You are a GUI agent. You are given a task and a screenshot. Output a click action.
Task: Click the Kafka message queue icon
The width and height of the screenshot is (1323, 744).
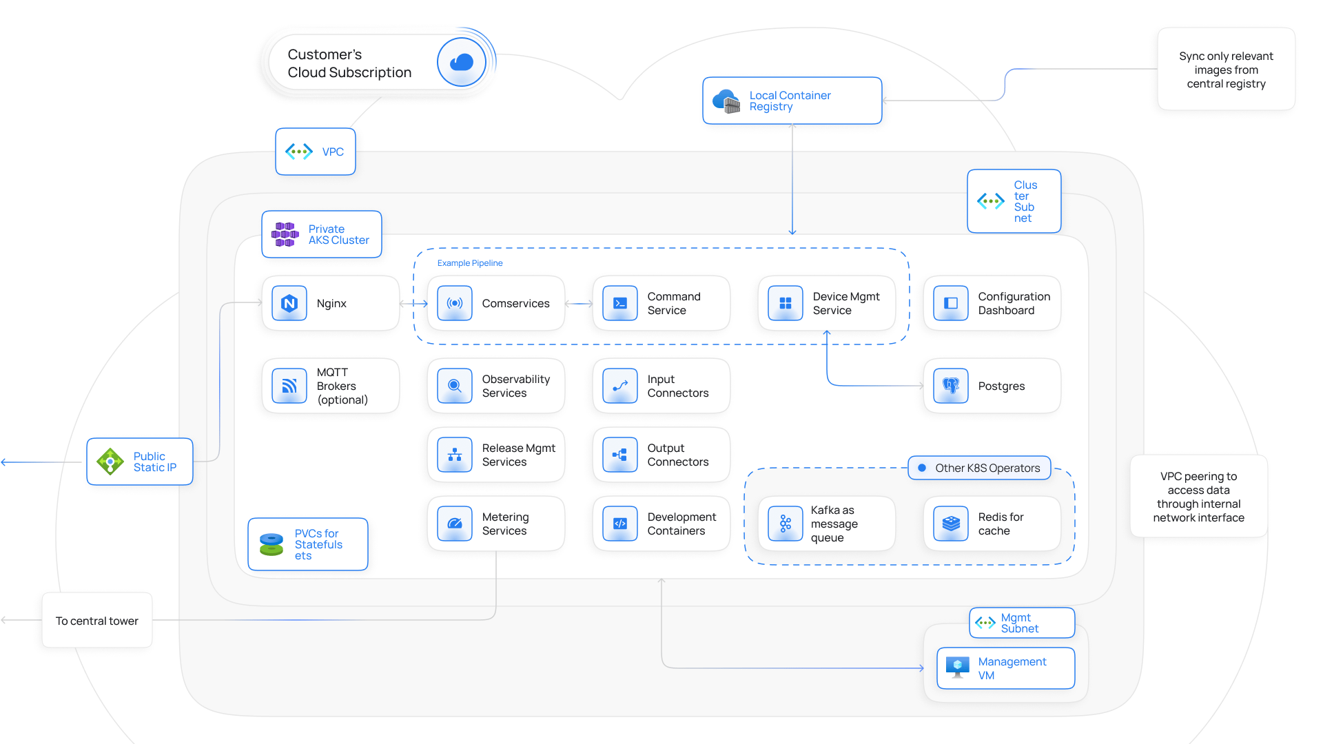[786, 524]
